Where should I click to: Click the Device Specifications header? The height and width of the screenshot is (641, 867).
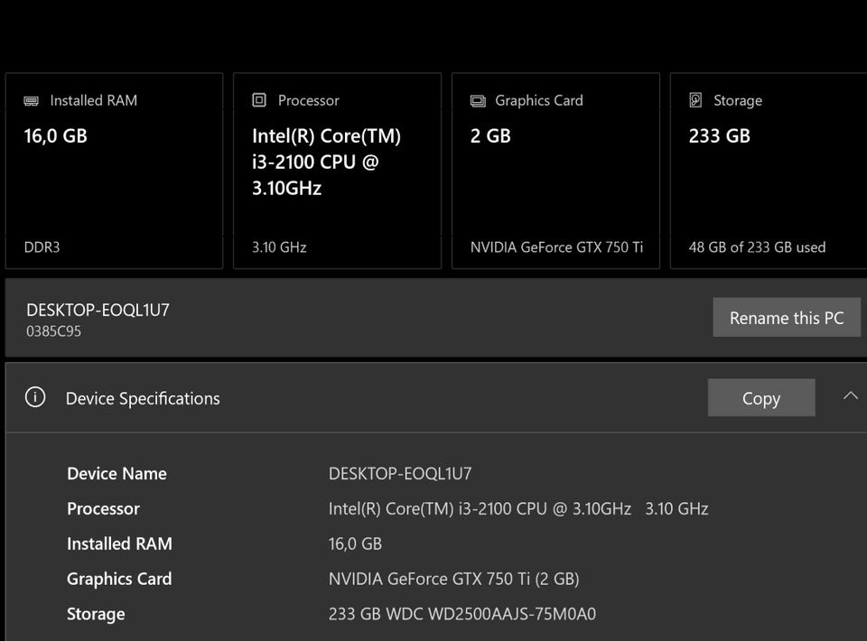(x=143, y=399)
